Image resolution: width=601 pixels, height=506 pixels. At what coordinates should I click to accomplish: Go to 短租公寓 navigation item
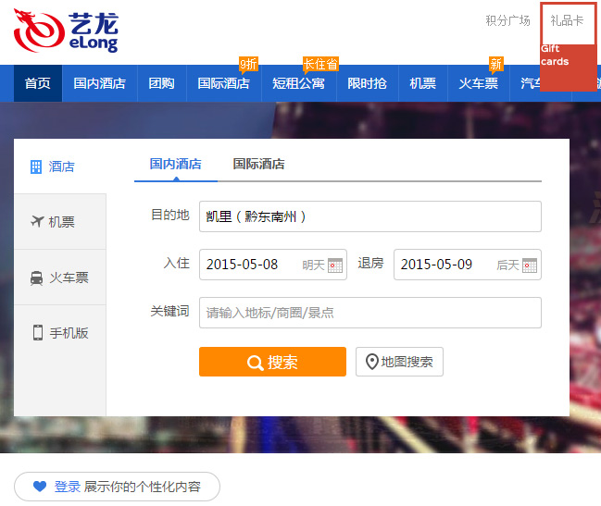tap(298, 83)
